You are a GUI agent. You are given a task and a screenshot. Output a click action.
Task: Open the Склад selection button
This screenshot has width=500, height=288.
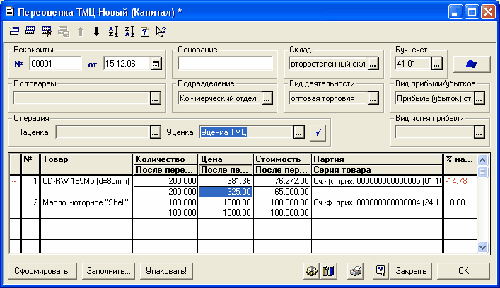click(373, 64)
